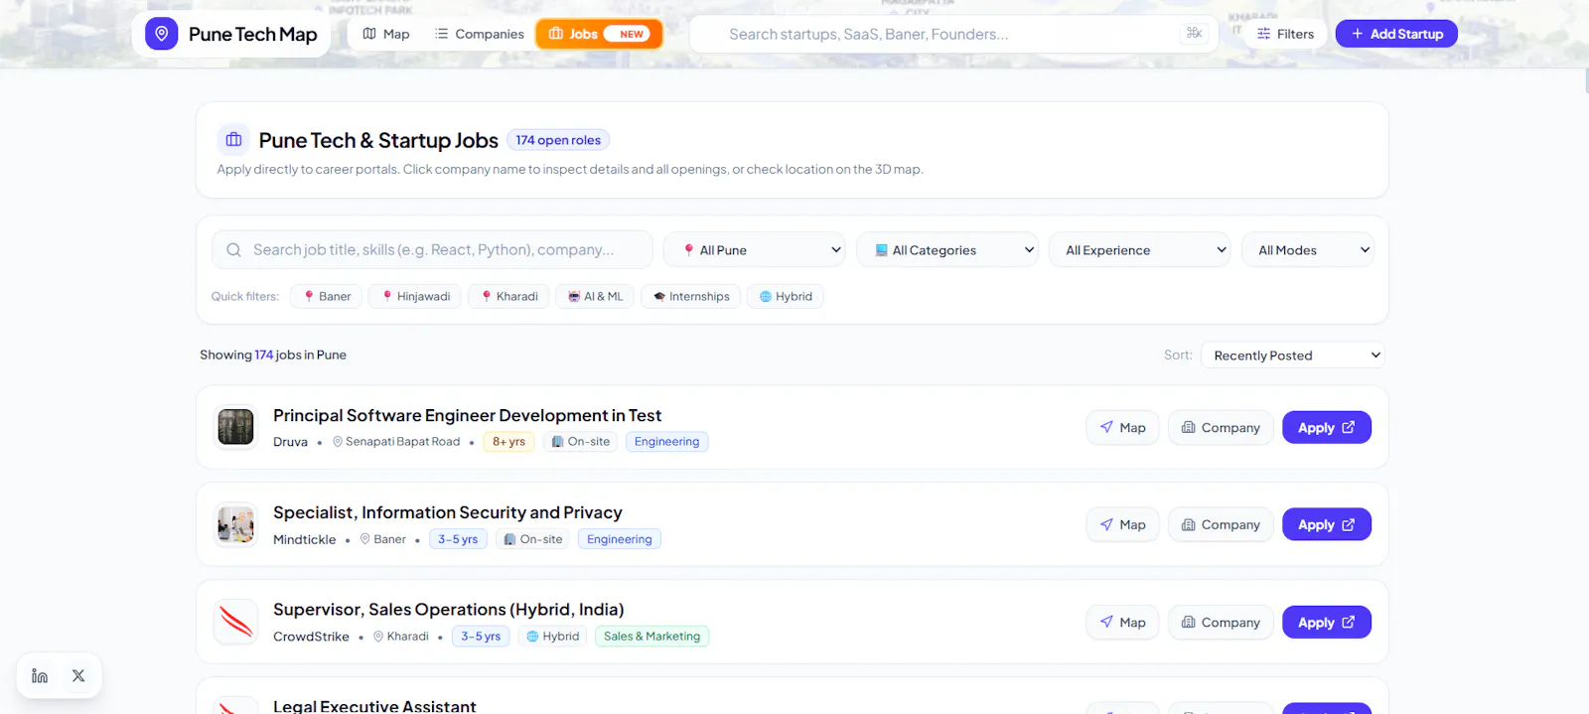The image size is (1589, 714).
Task: Open the Recently Posted sort dropdown
Action: pyautogui.click(x=1292, y=356)
